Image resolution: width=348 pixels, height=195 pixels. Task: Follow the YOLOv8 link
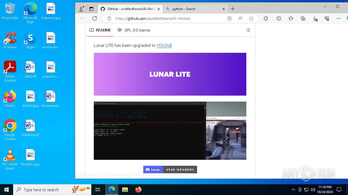click(x=164, y=45)
